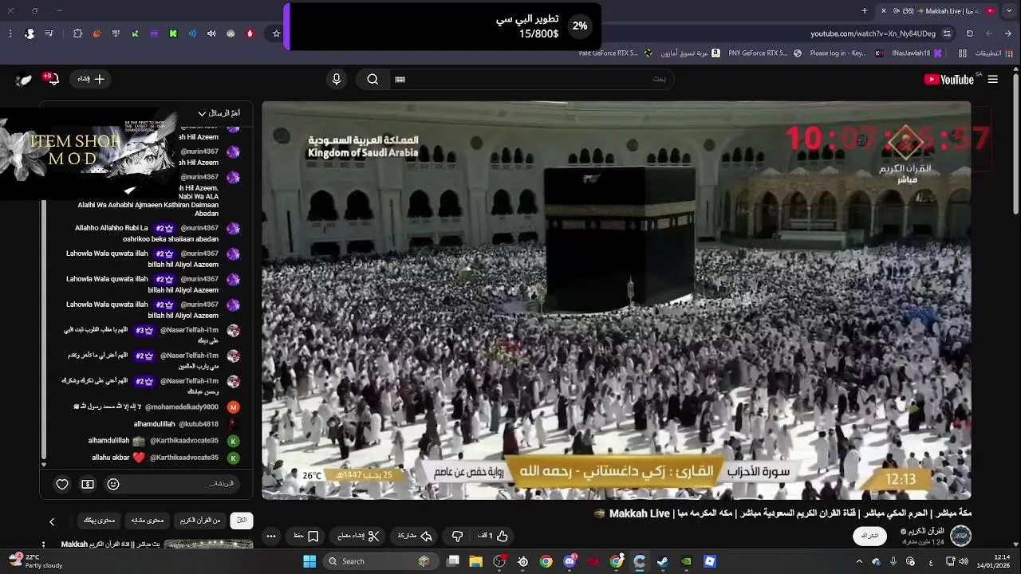
Task: Reload the current page
Action: point(970,33)
